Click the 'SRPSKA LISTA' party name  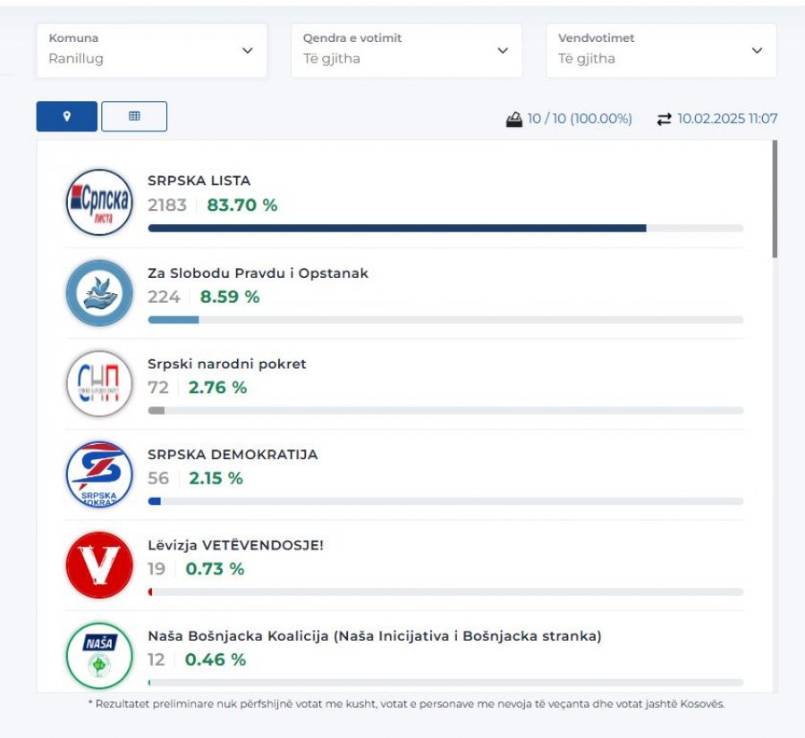coord(199,180)
